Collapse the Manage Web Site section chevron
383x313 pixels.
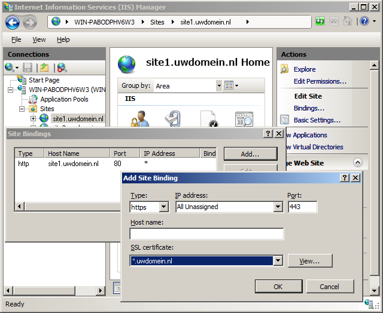358,162
